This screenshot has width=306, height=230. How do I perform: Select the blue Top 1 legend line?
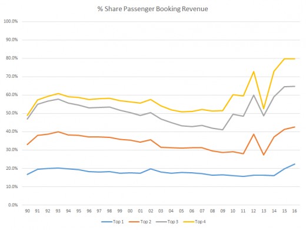pyautogui.click(x=107, y=222)
